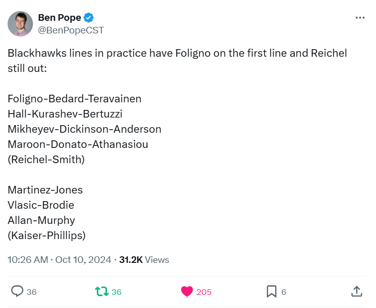The width and height of the screenshot is (376, 308).
Task: Open the Ben Pope display name
Action: point(59,18)
